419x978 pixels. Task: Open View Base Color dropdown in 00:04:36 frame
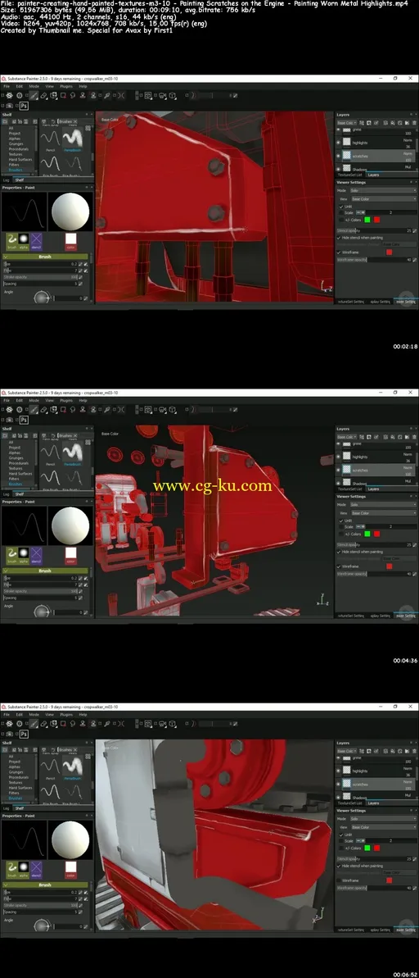384,513
